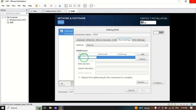The height and width of the screenshot is (110, 196).
Task: Open the VM menu
Action: pyautogui.click(x=19, y=6)
